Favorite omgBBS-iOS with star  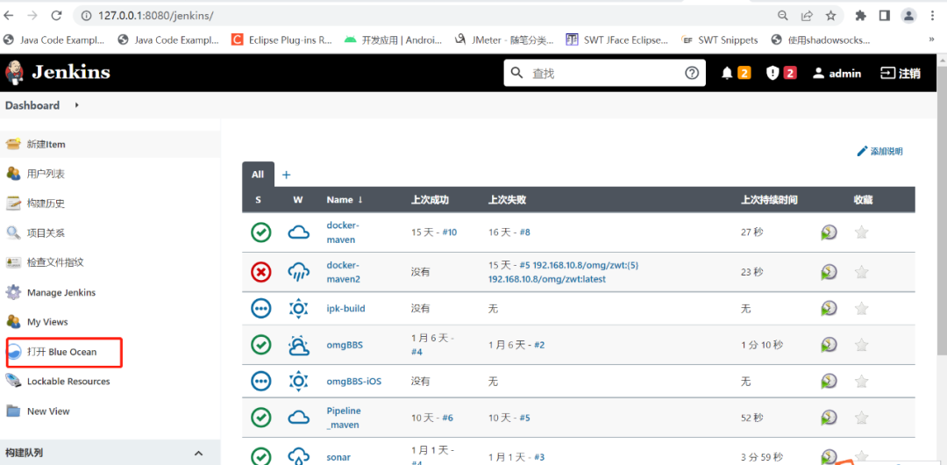[x=862, y=382]
